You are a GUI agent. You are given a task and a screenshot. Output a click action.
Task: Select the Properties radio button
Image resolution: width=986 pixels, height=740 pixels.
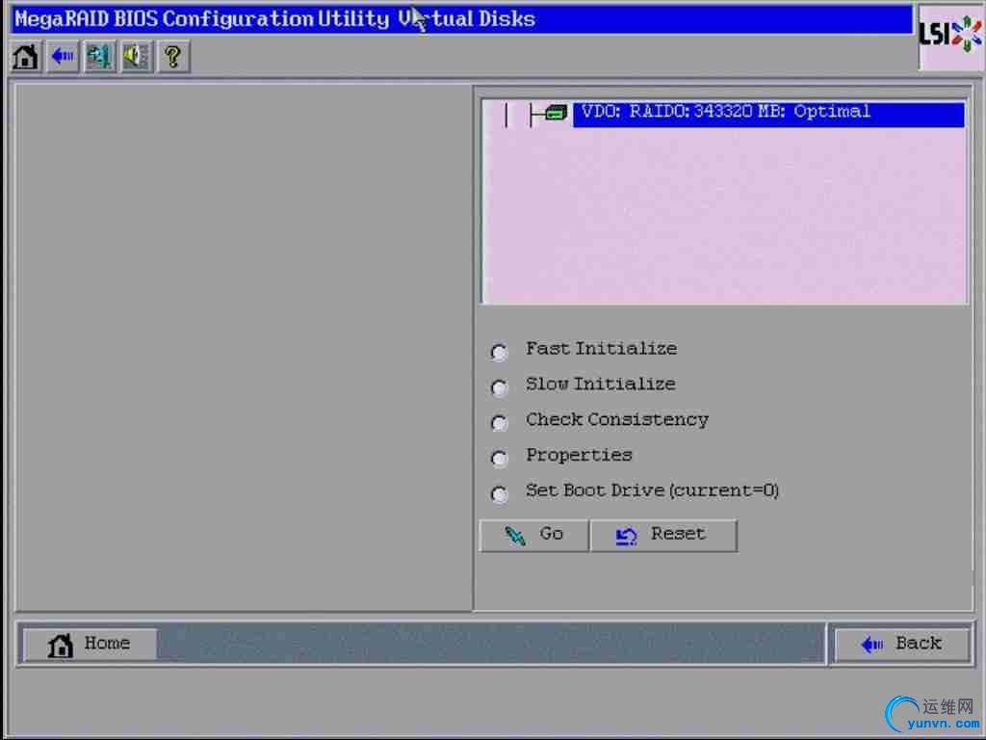tap(500, 458)
